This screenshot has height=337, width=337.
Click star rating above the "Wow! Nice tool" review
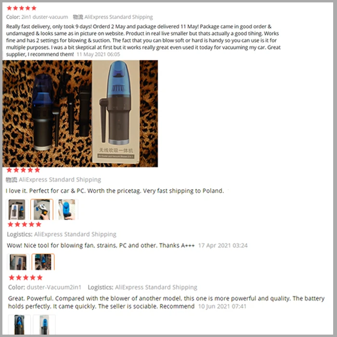point(24,225)
